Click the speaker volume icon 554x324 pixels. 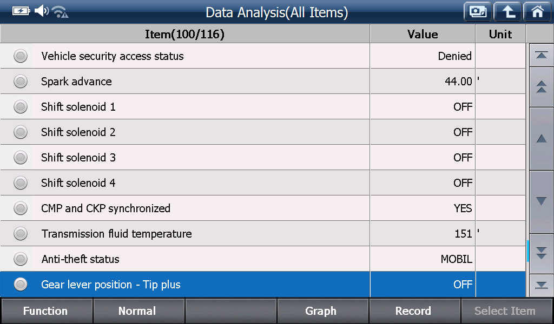pyautogui.click(x=41, y=11)
